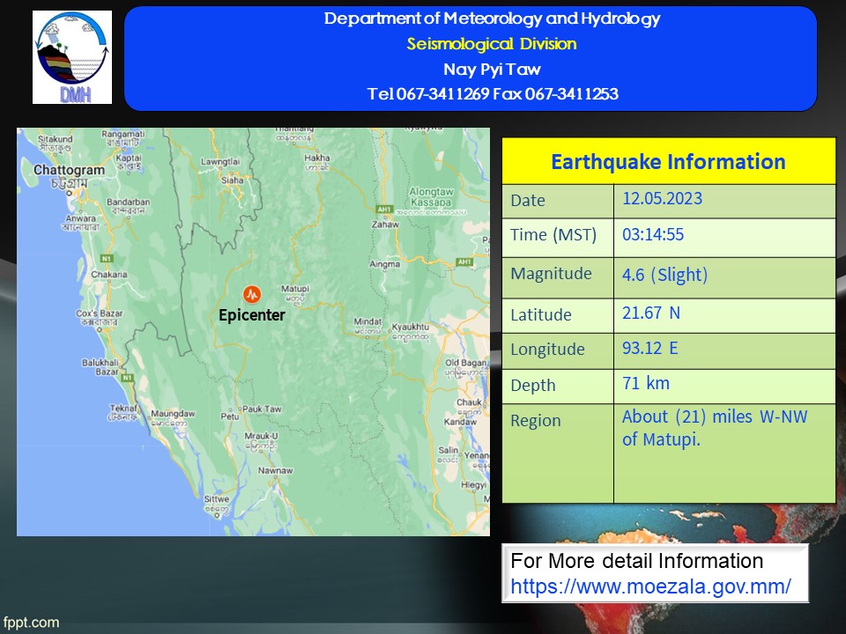
Task: Click Aingma label on map
Action: (385, 263)
